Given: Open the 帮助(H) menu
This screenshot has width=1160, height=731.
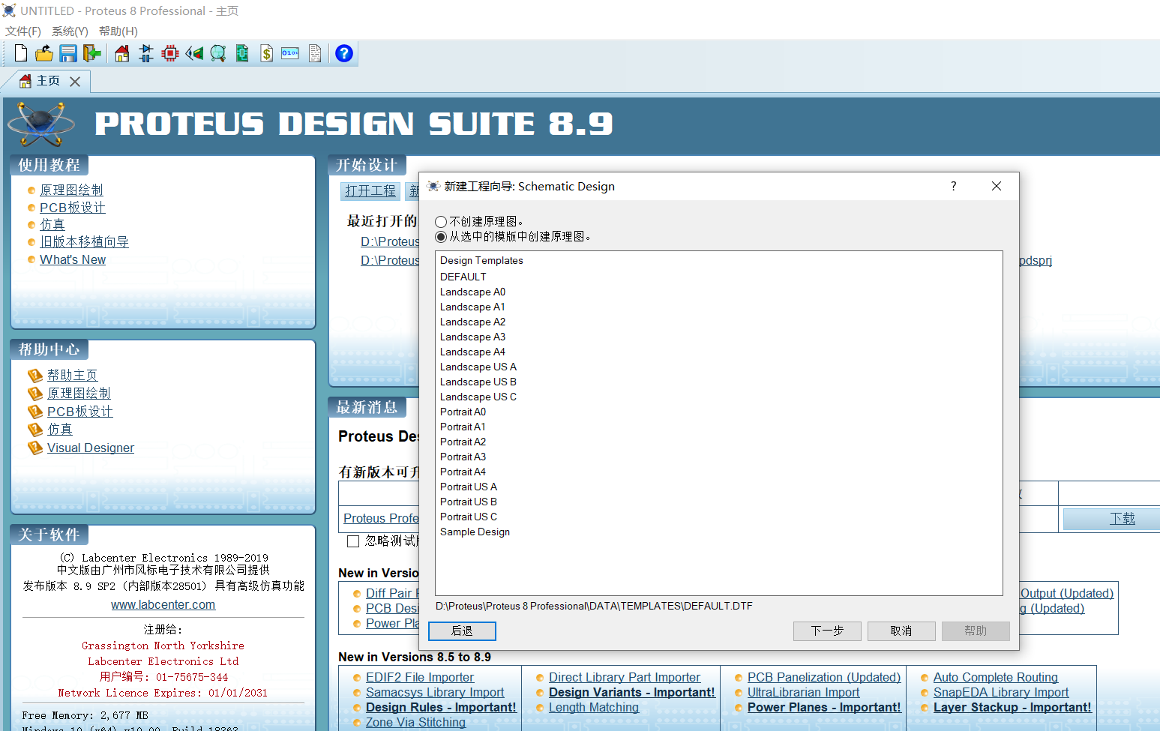Looking at the screenshot, I should (118, 31).
